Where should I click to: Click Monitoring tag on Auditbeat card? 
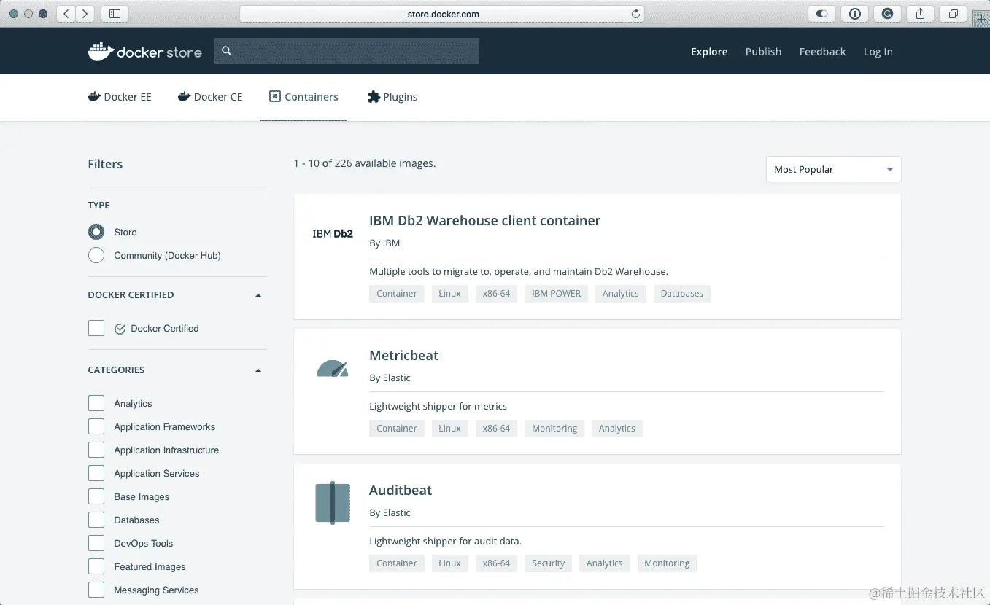coord(667,563)
